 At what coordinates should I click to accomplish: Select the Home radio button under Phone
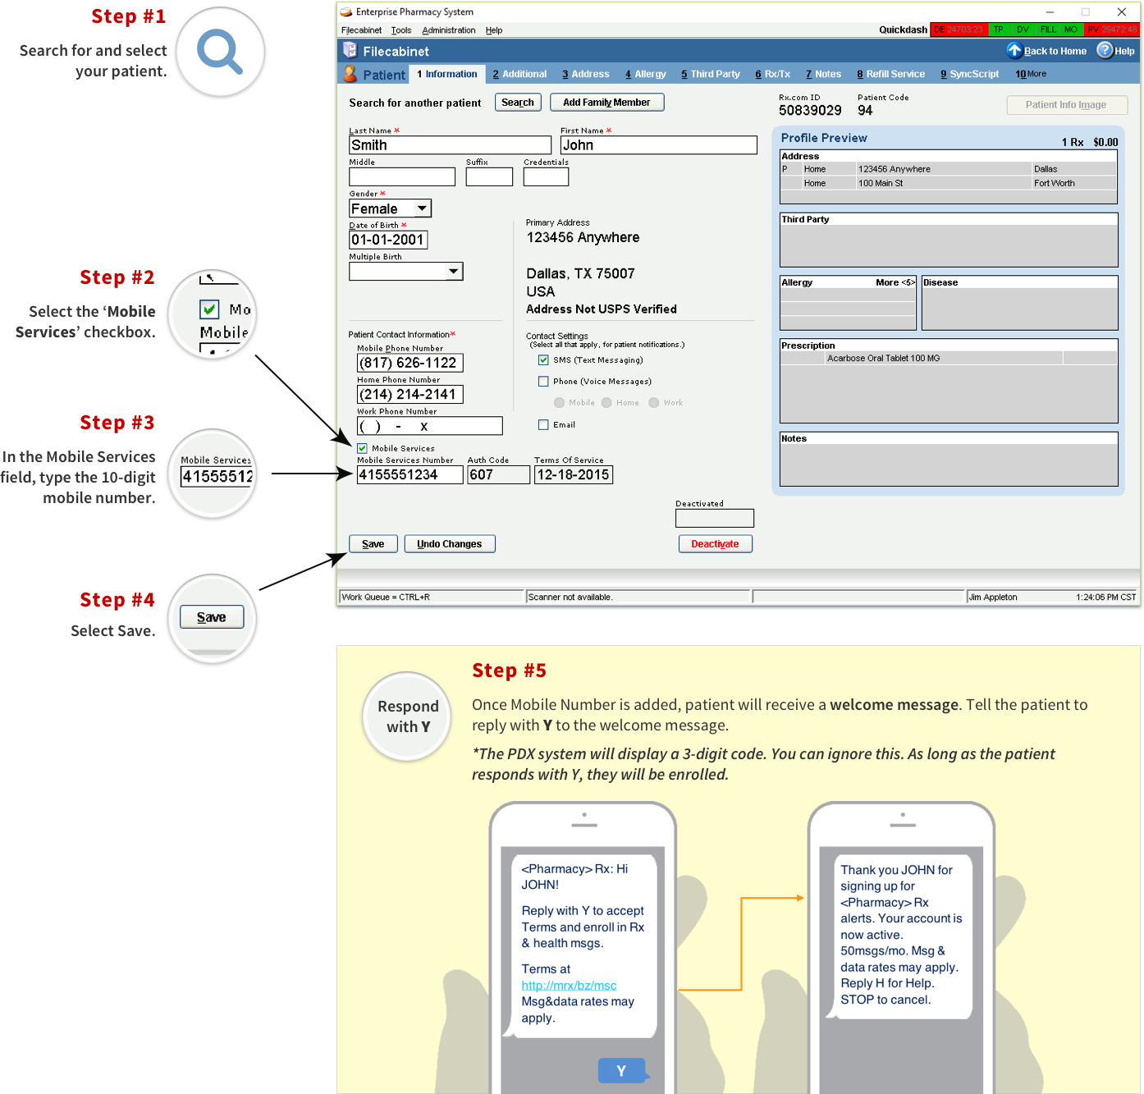[x=606, y=403]
